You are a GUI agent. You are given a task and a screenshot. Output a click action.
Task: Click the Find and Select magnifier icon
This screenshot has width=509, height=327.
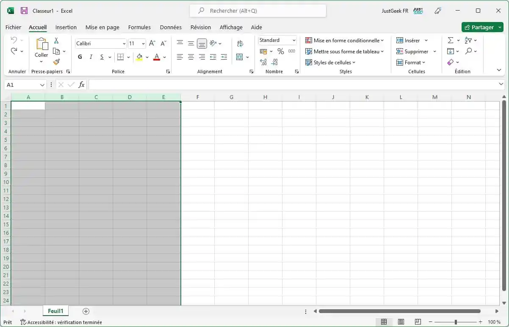tap(468, 51)
